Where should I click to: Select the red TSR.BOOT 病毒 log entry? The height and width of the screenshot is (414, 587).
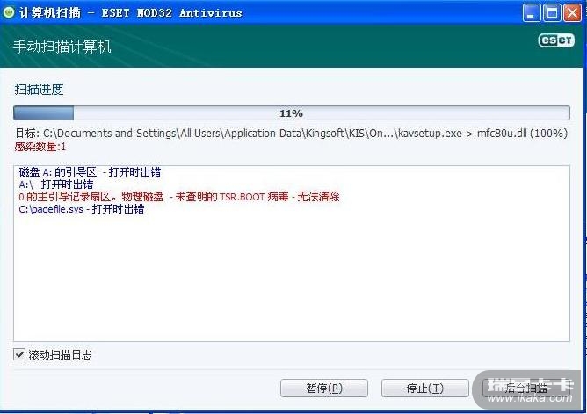click(179, 197)
